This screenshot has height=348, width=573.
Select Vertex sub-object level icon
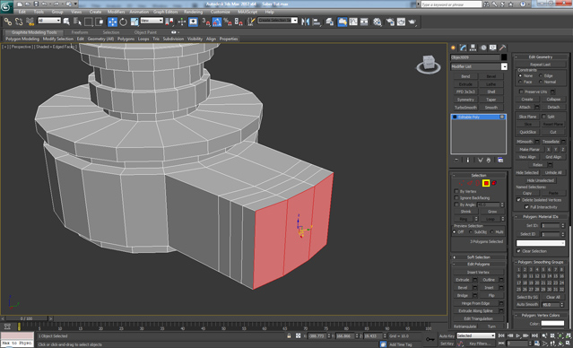click(x=462, y=183)
